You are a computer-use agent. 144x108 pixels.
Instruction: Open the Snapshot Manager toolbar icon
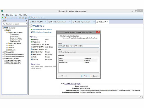click(x=26, y=18)
